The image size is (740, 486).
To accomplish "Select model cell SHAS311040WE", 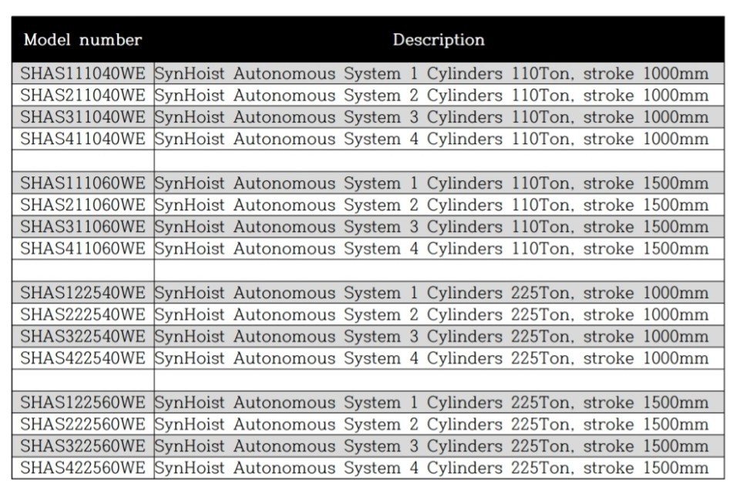I will click(82, 117).
